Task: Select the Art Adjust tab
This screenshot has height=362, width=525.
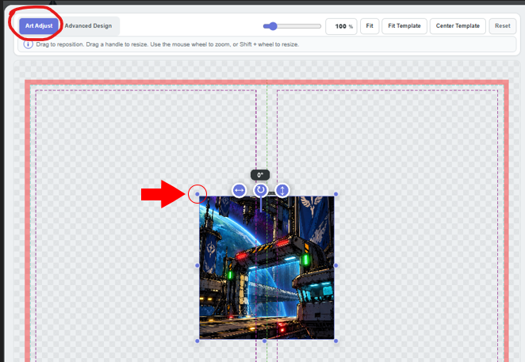Action: pos(39,26)
